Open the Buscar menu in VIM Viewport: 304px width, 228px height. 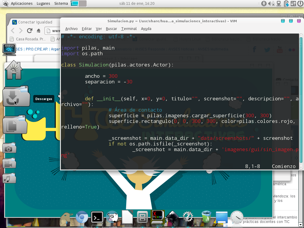[x=111, y=29]
